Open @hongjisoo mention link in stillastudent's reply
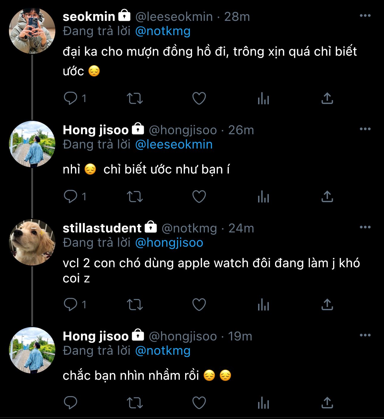The image size is (384, 419). coord(169,243)
